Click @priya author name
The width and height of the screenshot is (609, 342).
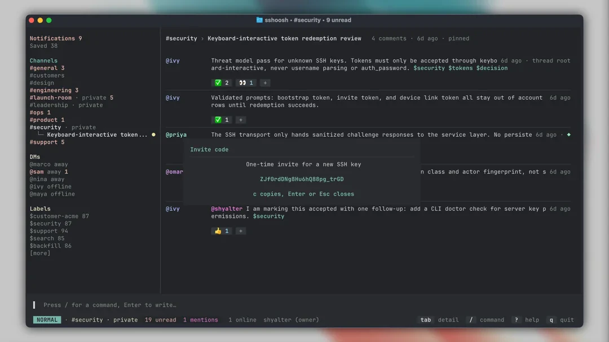click(x=176, y=135)
